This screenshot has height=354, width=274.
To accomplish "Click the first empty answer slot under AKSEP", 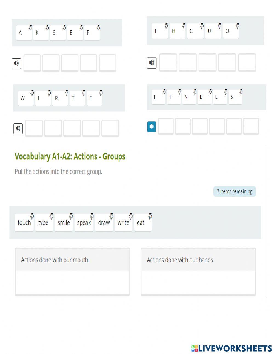I will (32, 63).
